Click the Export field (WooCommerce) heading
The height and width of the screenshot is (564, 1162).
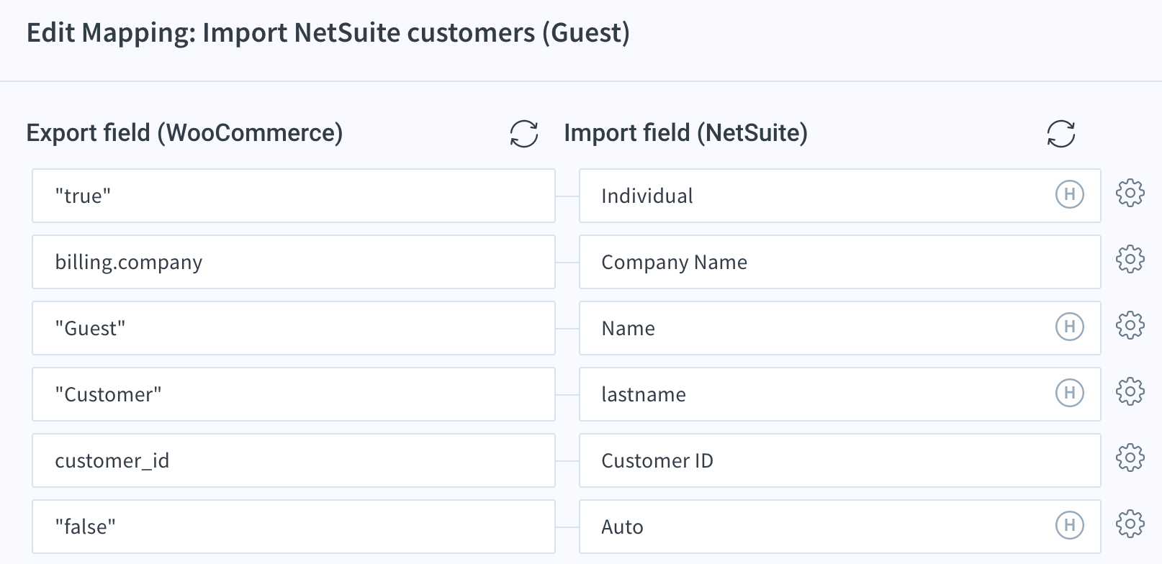pos(184,133)
